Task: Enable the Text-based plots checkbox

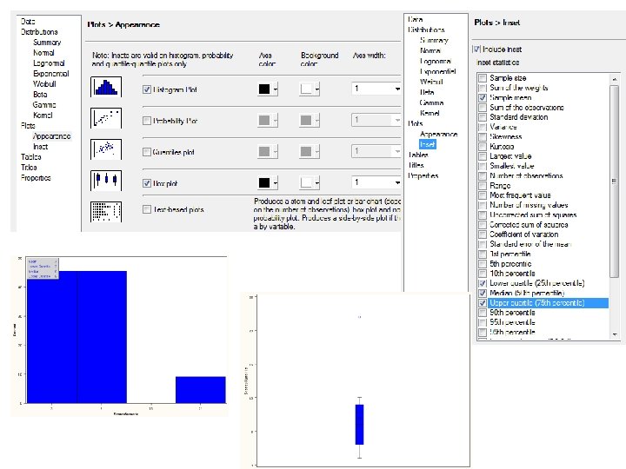Action: [x=147, y=209]
